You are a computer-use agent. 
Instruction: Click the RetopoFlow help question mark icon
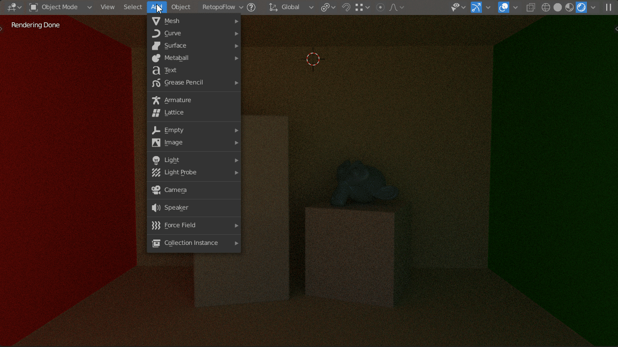(x=251, y=7)
